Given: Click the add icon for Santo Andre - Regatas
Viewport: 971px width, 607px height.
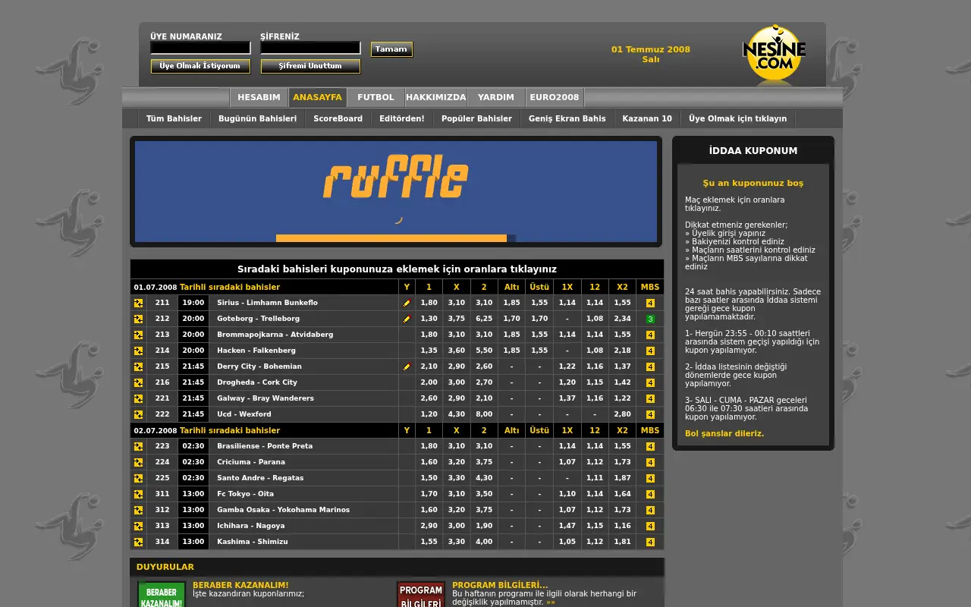Looking at the screenshot, I should [x=138, y=478].
